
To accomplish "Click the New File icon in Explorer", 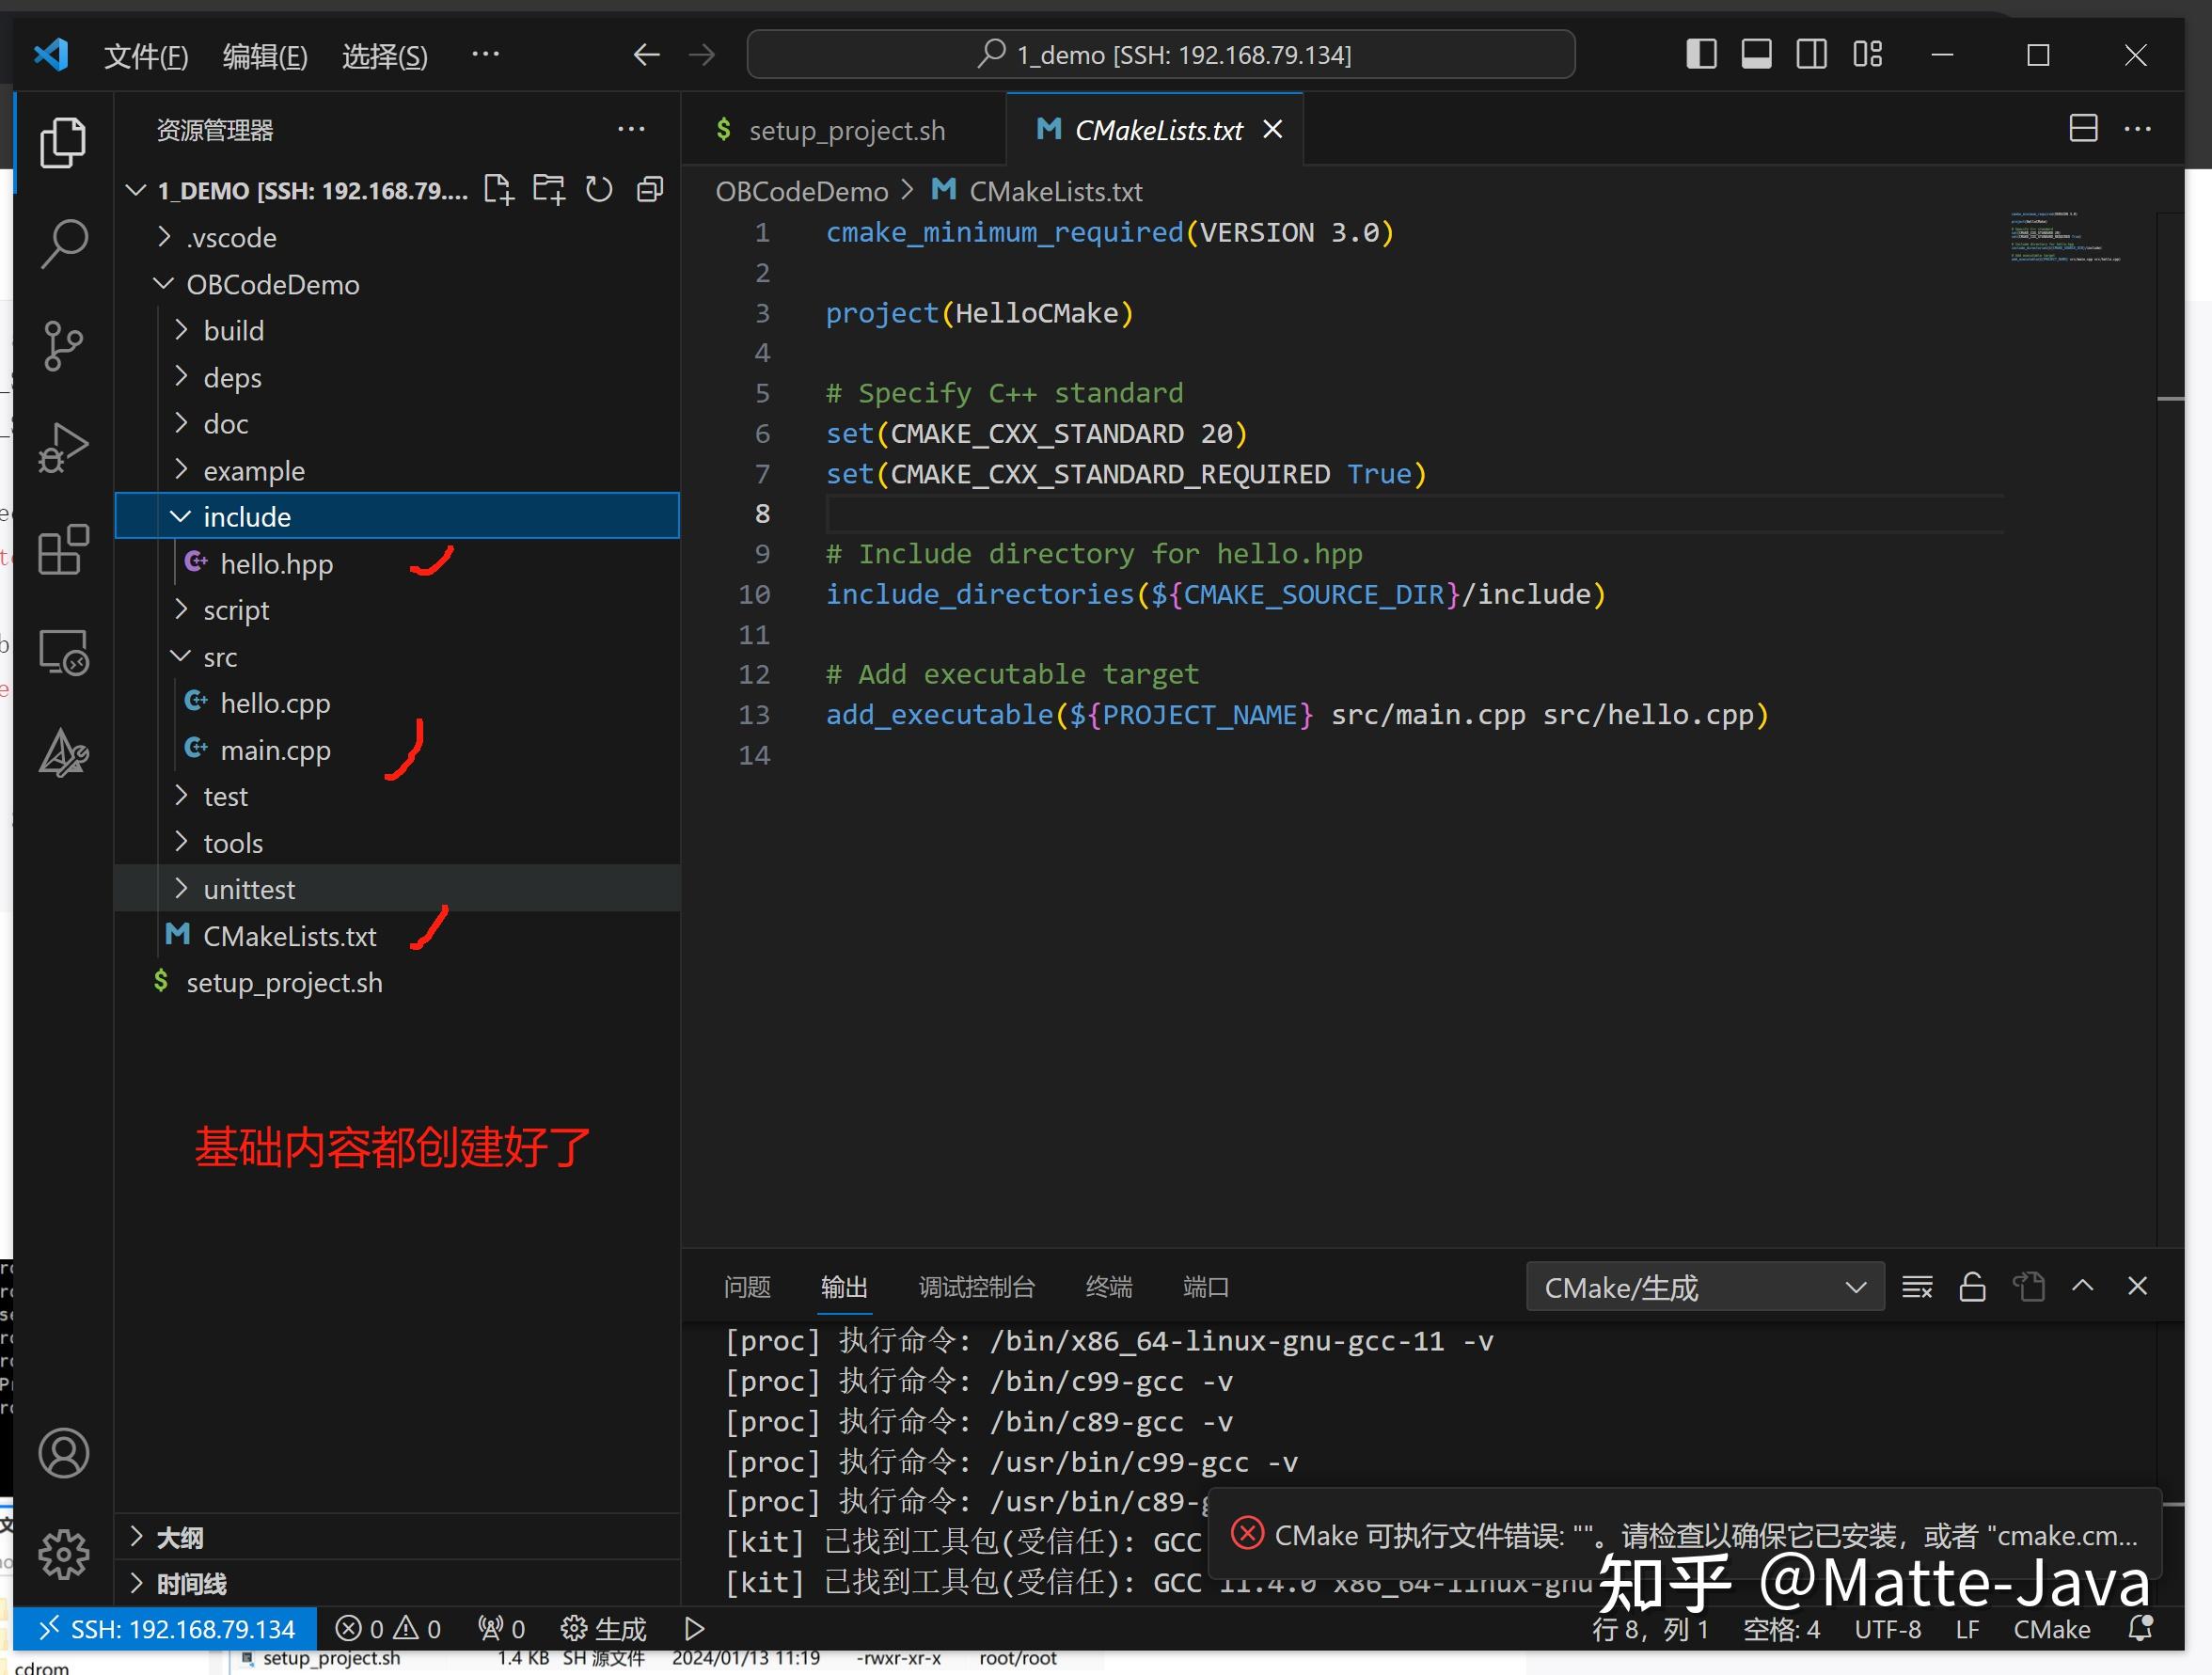I will click(498, 189).
